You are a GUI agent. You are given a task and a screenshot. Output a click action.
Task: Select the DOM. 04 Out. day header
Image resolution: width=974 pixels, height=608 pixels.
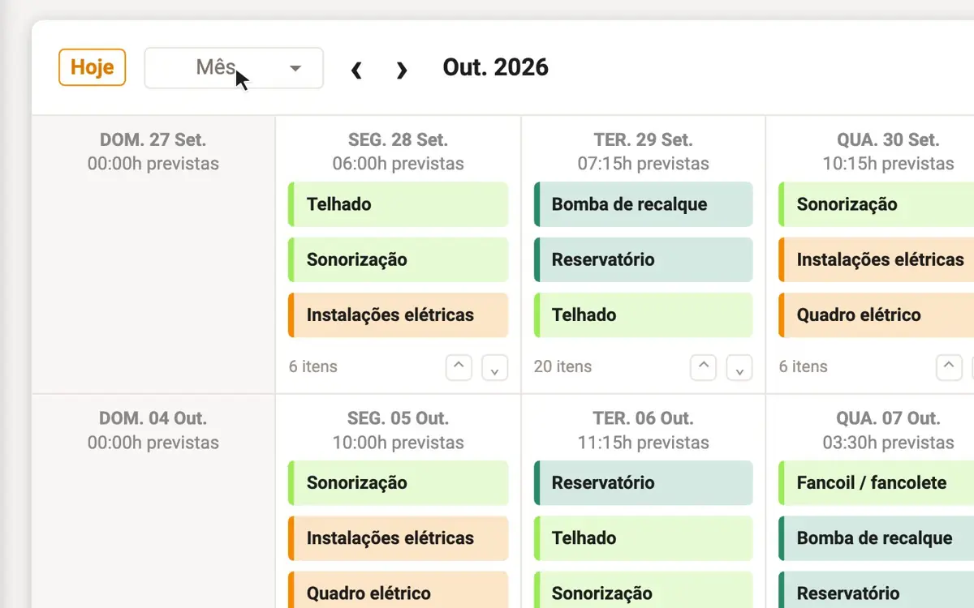coord(153,418)
